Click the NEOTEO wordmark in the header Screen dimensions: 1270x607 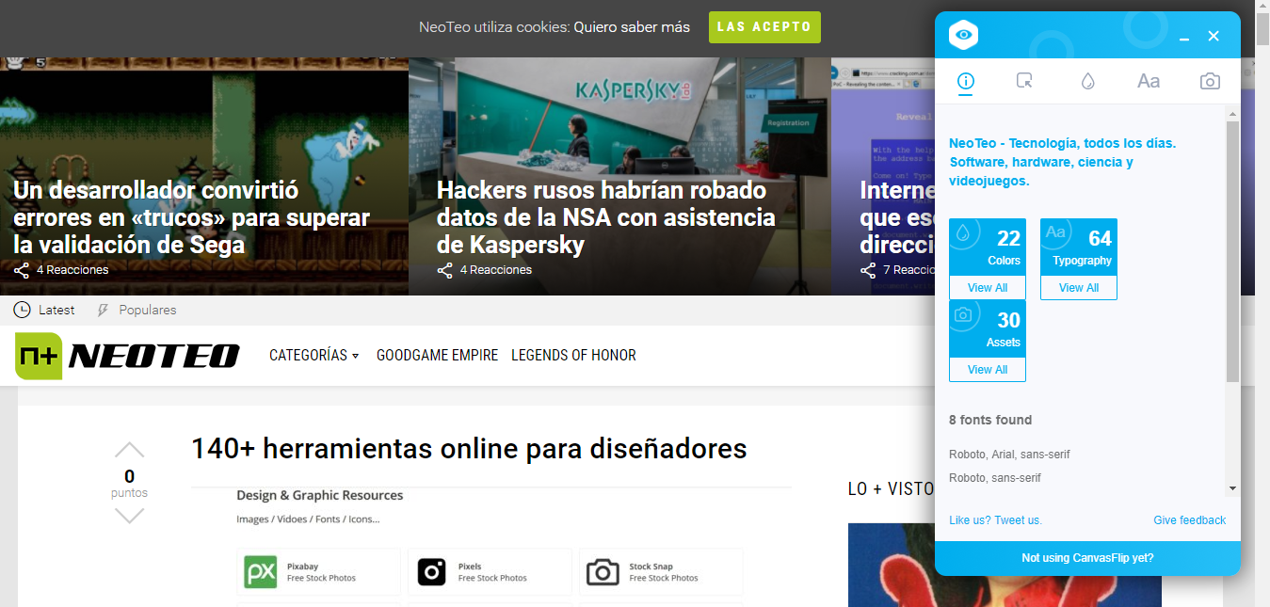click(154, 356)
